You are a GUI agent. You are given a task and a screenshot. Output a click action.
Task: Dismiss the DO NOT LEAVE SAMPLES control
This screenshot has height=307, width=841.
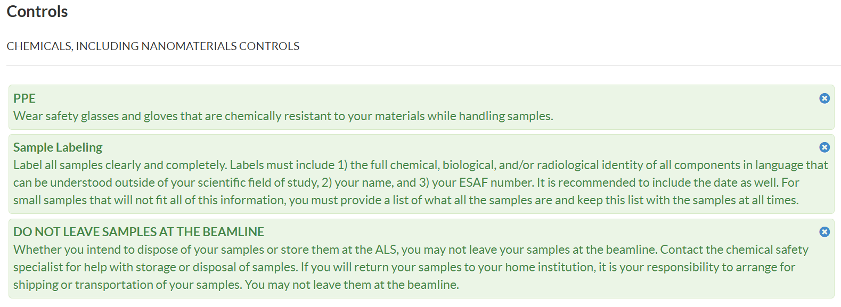pyautogui.click(x=824, y=232)
